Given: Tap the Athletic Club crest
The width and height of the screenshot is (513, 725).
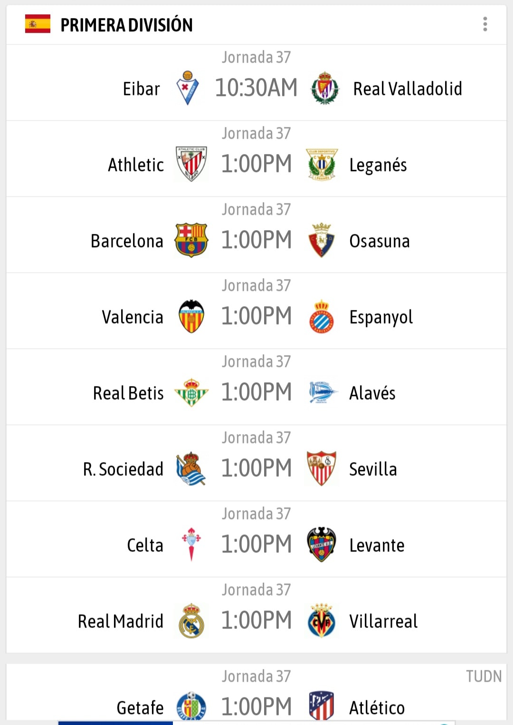Looking at the screenshot, I should pos(191,164).
